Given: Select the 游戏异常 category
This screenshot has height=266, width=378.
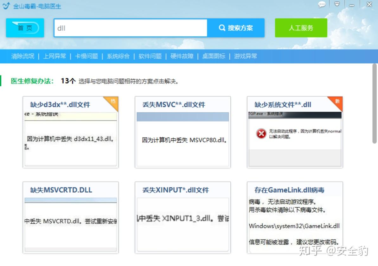Looking at the screenshot, I should click(246, 56).
